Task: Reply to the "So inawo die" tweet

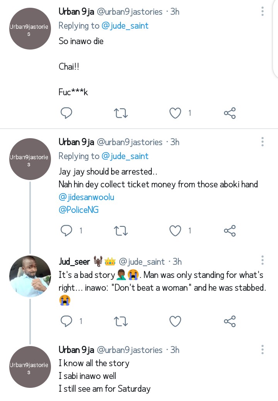Action: [67, 113]
